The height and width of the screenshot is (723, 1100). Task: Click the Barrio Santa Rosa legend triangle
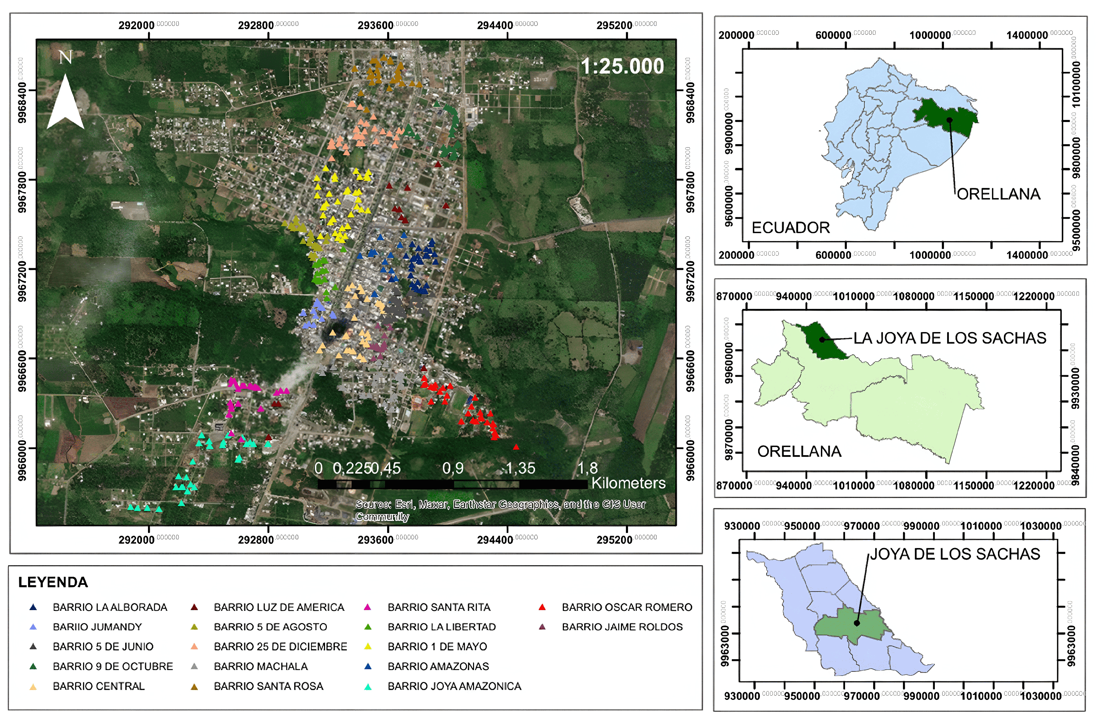coord(195,687)
